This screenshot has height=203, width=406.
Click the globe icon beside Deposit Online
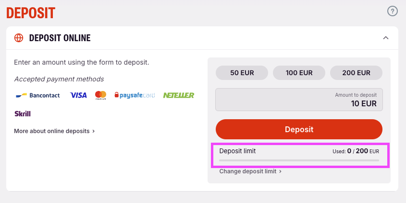pos(19,38)
